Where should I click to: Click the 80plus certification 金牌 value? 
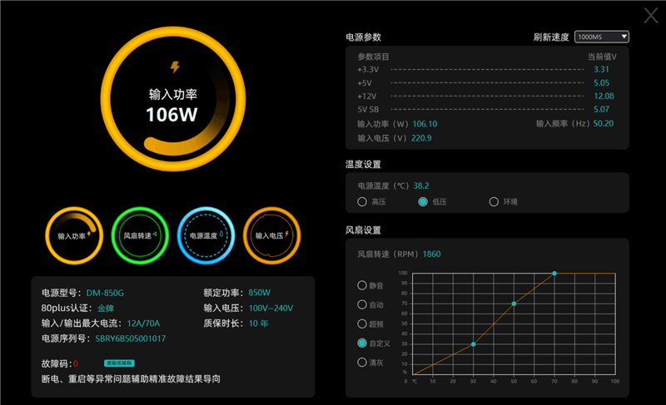106,309
